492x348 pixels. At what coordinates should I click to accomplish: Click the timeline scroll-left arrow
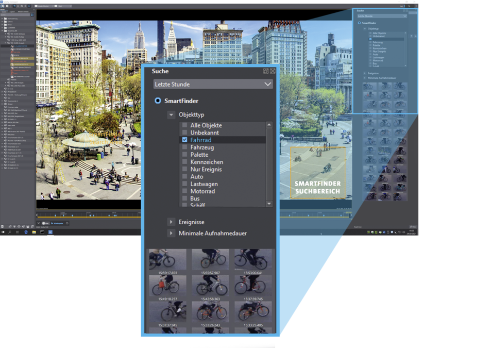tap(37, 215)
